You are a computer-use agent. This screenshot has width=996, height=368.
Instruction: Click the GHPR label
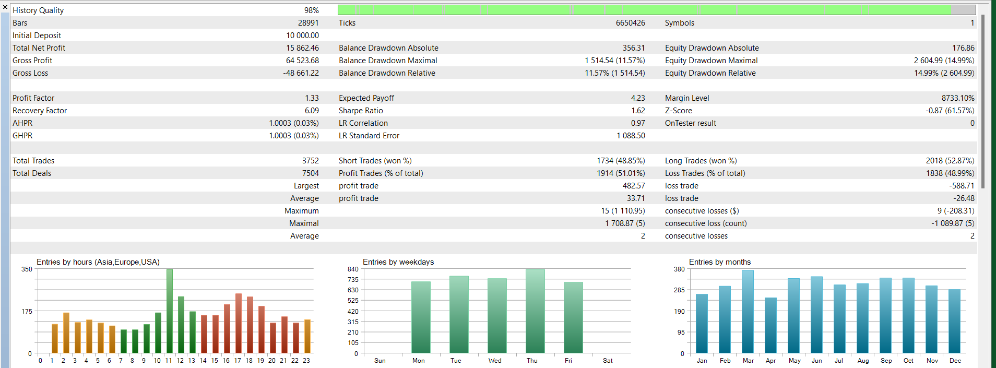click(22, 136)
